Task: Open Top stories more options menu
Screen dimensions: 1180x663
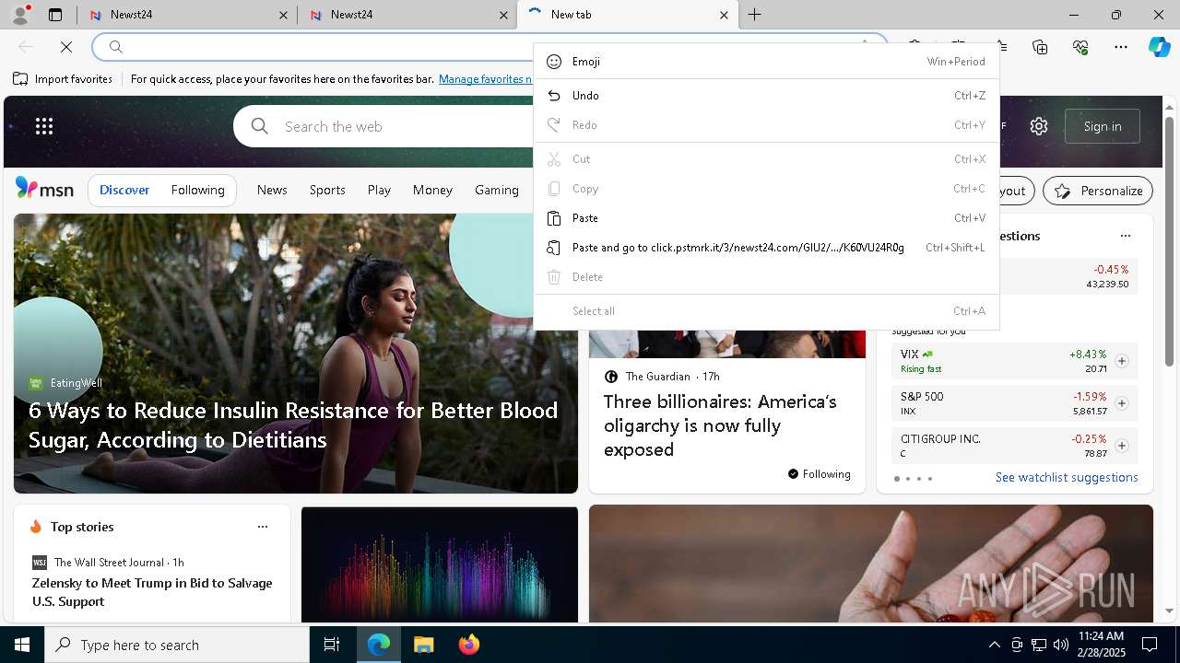Action: click(x=263, y=527)
